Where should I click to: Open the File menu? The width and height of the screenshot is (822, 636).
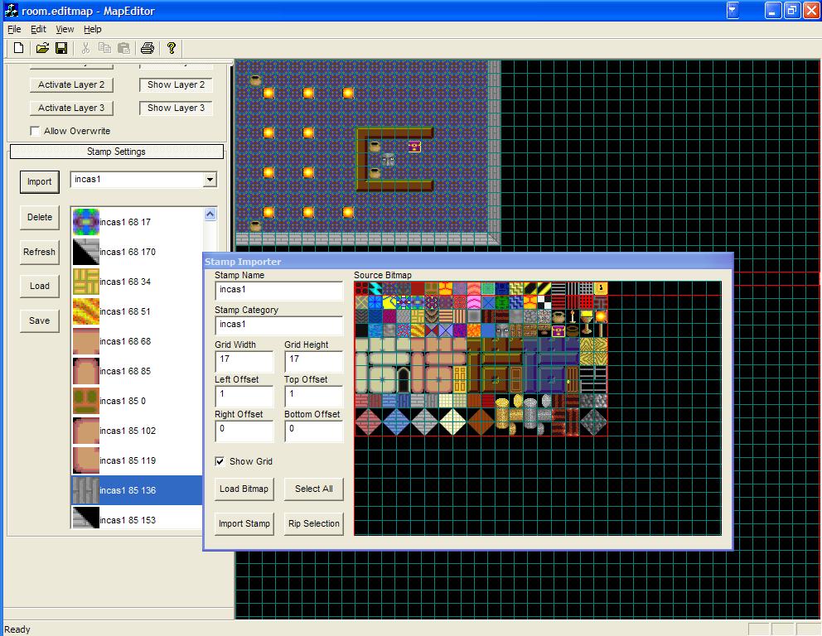pyautogui.click(x=14, y=29)
